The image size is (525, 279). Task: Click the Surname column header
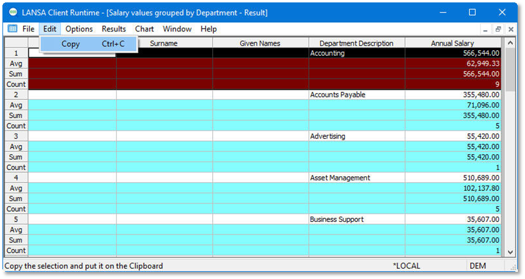tap(164, 43)
